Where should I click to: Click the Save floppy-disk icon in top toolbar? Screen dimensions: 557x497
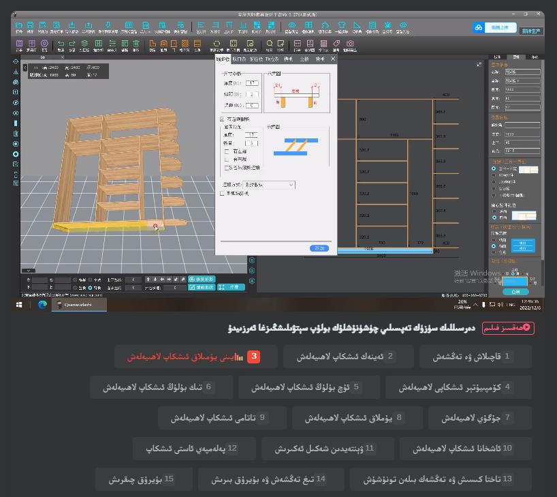tap(31, 25)
